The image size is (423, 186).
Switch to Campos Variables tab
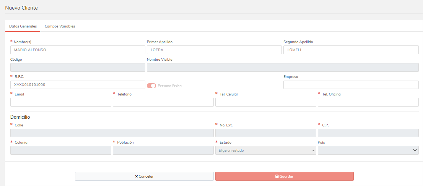(60, 26)
